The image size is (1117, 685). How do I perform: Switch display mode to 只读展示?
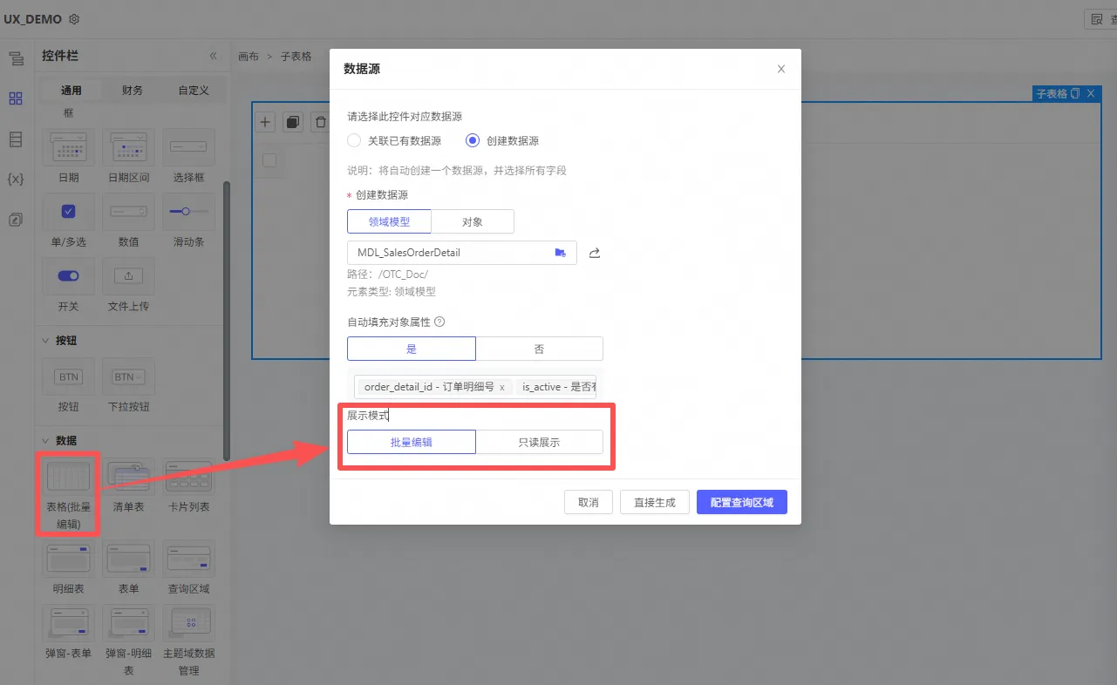[539, 442]
